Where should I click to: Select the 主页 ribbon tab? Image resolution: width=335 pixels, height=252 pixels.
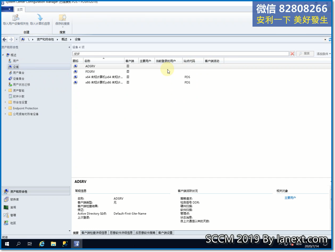point(20,9)
